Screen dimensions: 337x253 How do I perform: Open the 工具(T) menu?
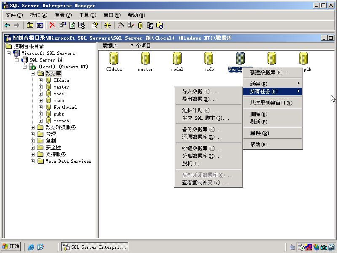click(x=88, y=15)
